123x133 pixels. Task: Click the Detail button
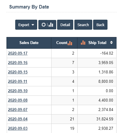point(65,25)
